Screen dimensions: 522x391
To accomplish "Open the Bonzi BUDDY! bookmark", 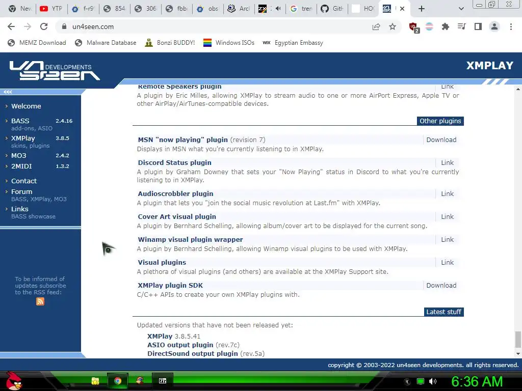I will click(x=170, y=43).
